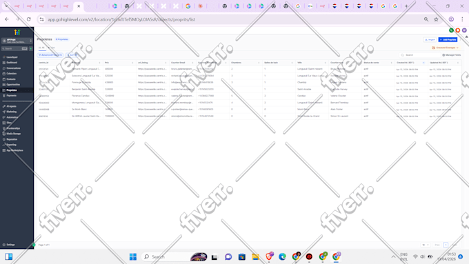Screen dimensions: 469x264
Task: Click the Sort button
Action: 72,55
